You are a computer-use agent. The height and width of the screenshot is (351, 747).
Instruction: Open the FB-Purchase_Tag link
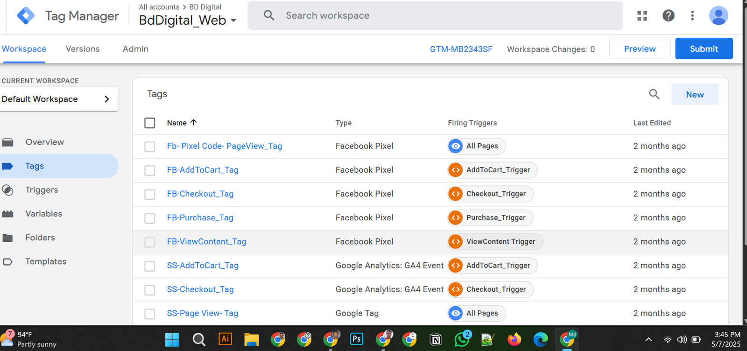[200, 218]
